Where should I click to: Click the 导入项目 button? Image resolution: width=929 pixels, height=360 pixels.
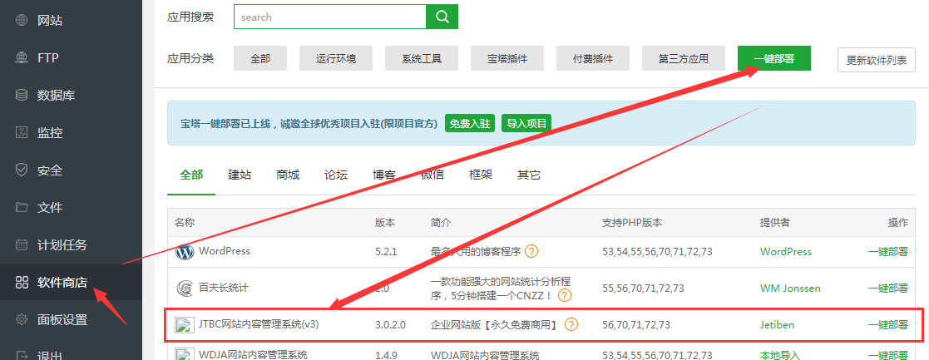(526, 123)
